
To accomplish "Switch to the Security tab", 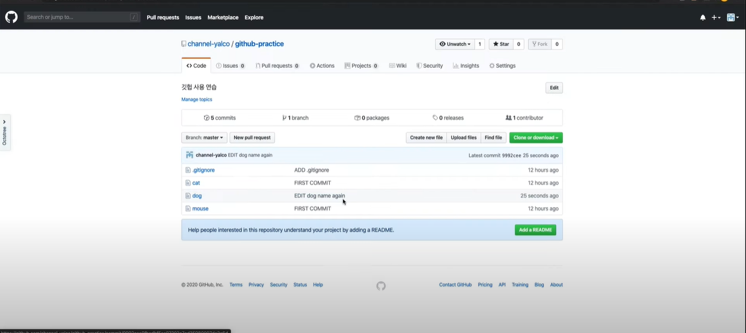I will click(x=429, y=66).
